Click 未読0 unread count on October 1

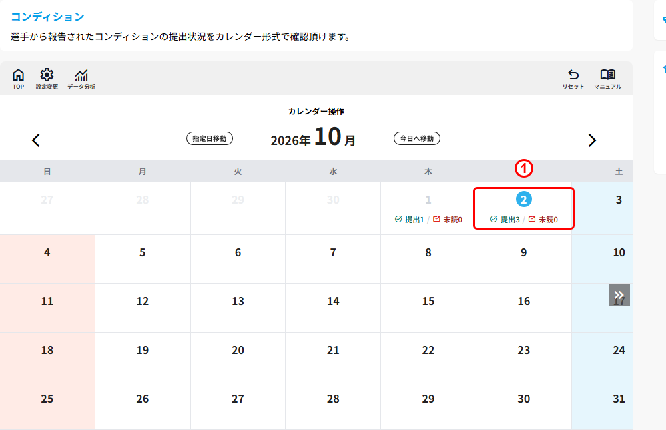point(448,220)
